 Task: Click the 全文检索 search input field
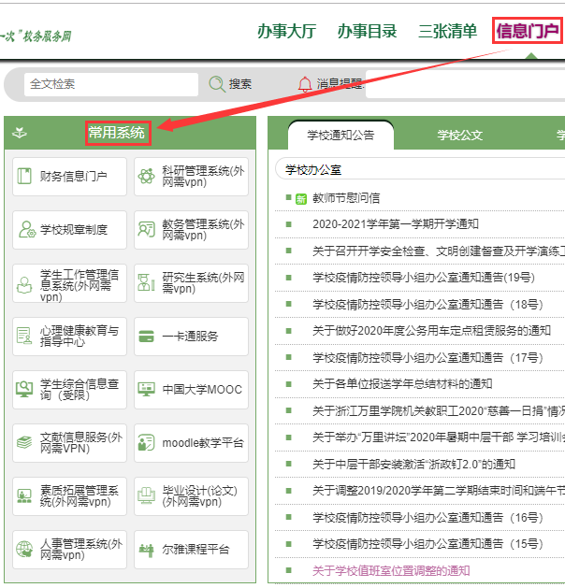(x=111, y=84)
